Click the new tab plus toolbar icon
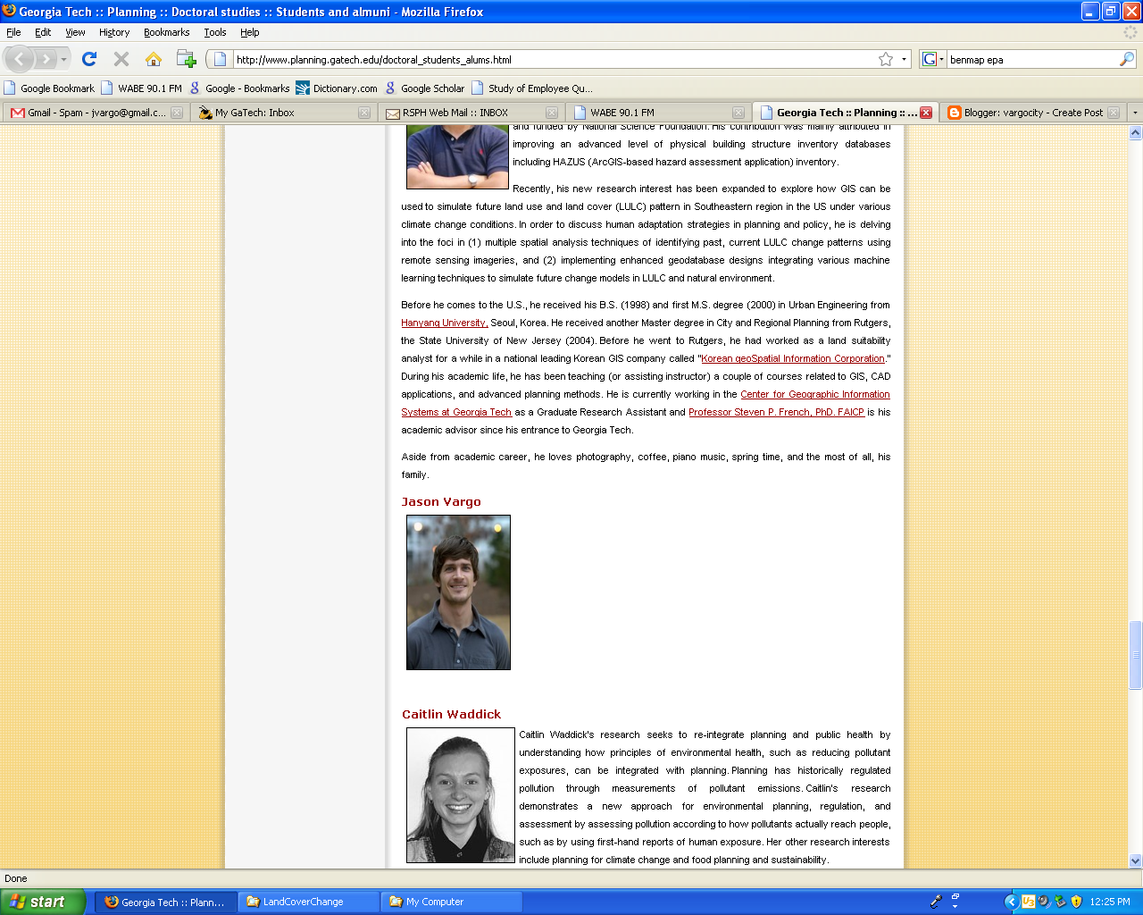Image resolution: width=1143 pixels, height=915 pixels. (x=186, y=59)
